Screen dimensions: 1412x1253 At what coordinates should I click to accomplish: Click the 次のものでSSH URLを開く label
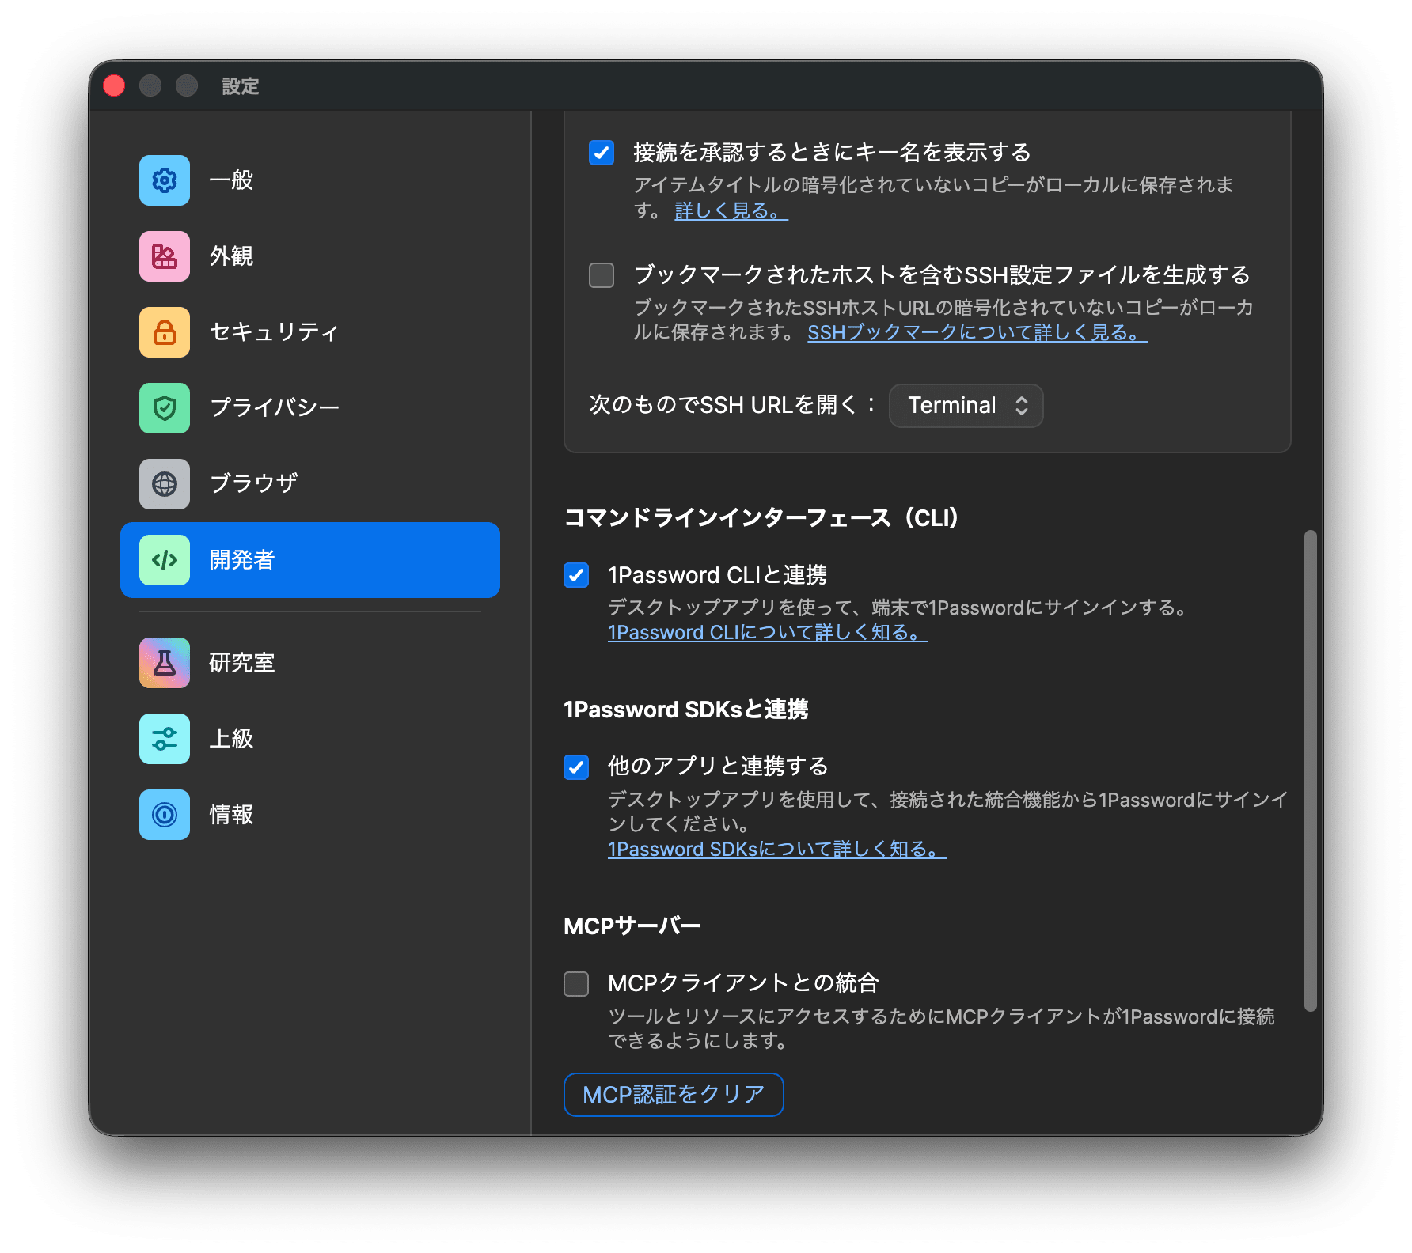[x=733, y=405]
